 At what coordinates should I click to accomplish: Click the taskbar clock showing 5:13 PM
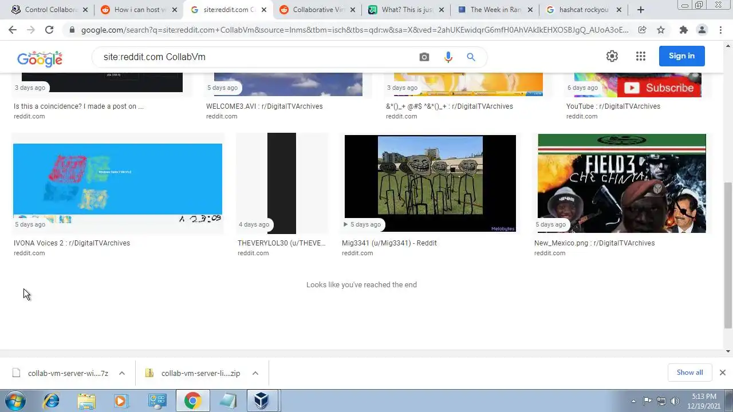point(704,401)
